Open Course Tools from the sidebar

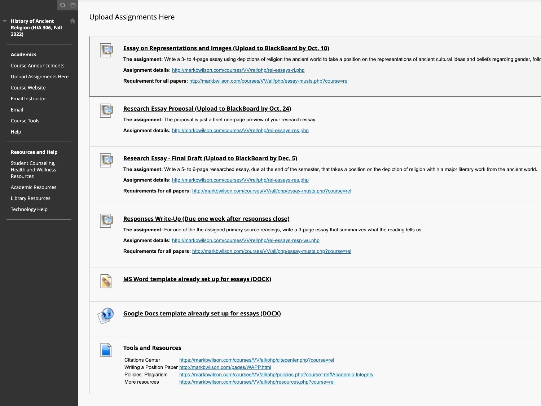[x=25, y=121]
